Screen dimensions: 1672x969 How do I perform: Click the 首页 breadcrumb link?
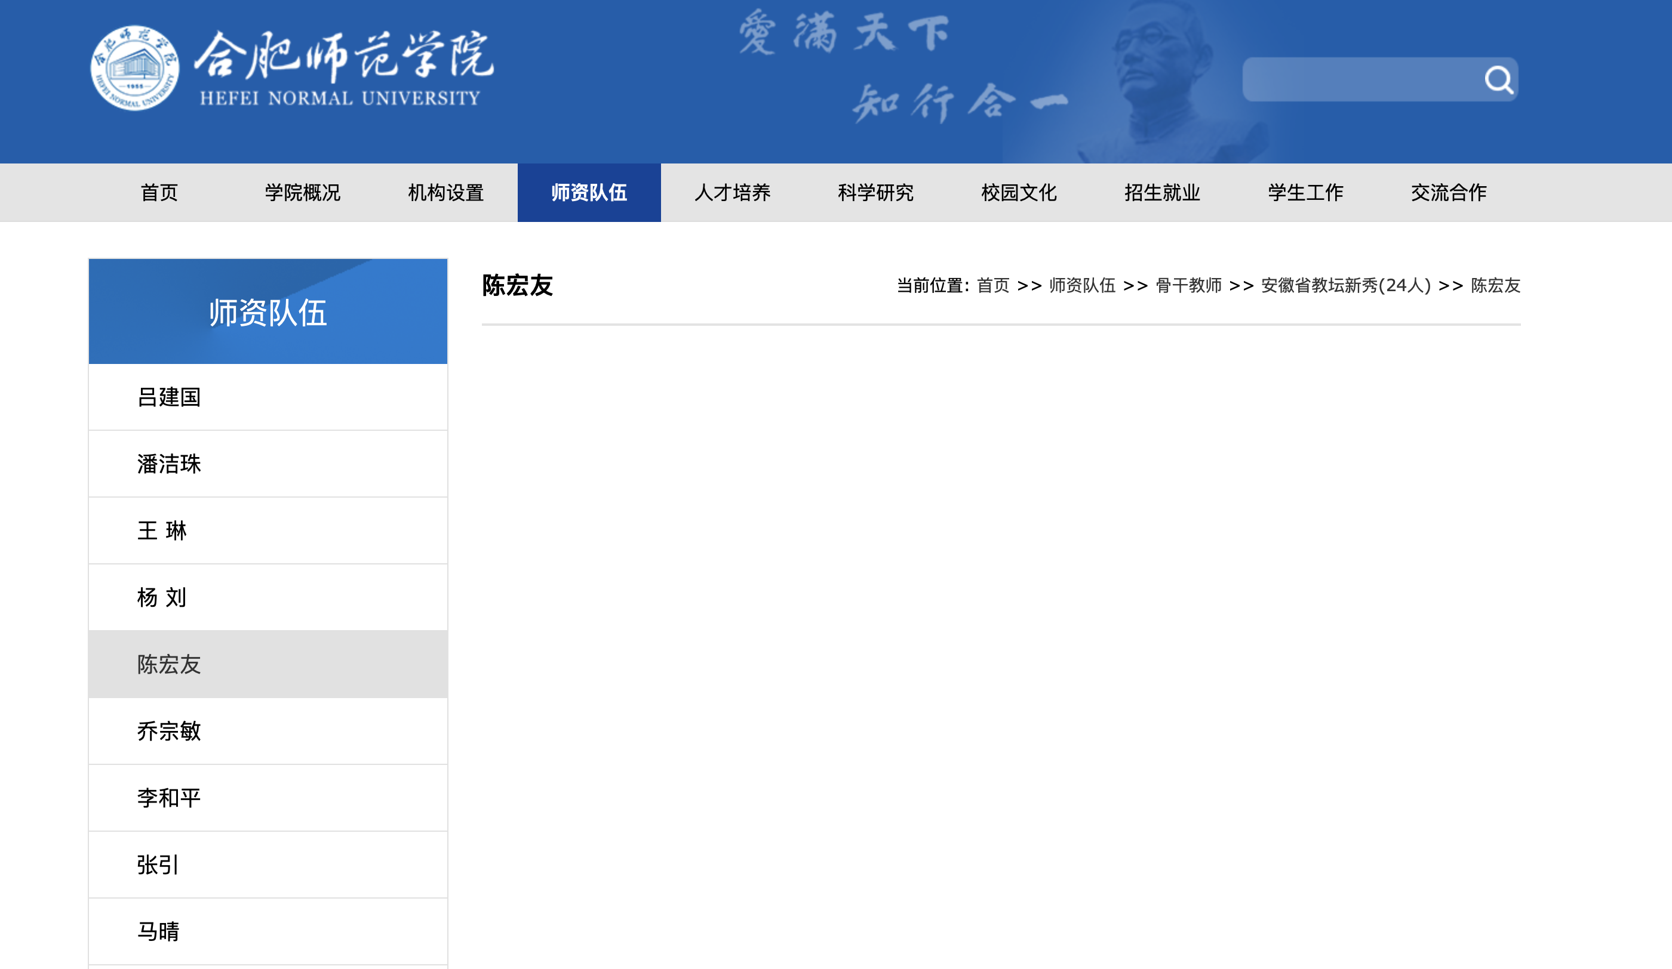click(x=993, y=286)
